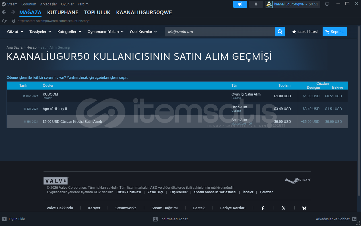This screenshot has width=361, height=226.
Task: Open the notifications bell icon
Action: 256,4
